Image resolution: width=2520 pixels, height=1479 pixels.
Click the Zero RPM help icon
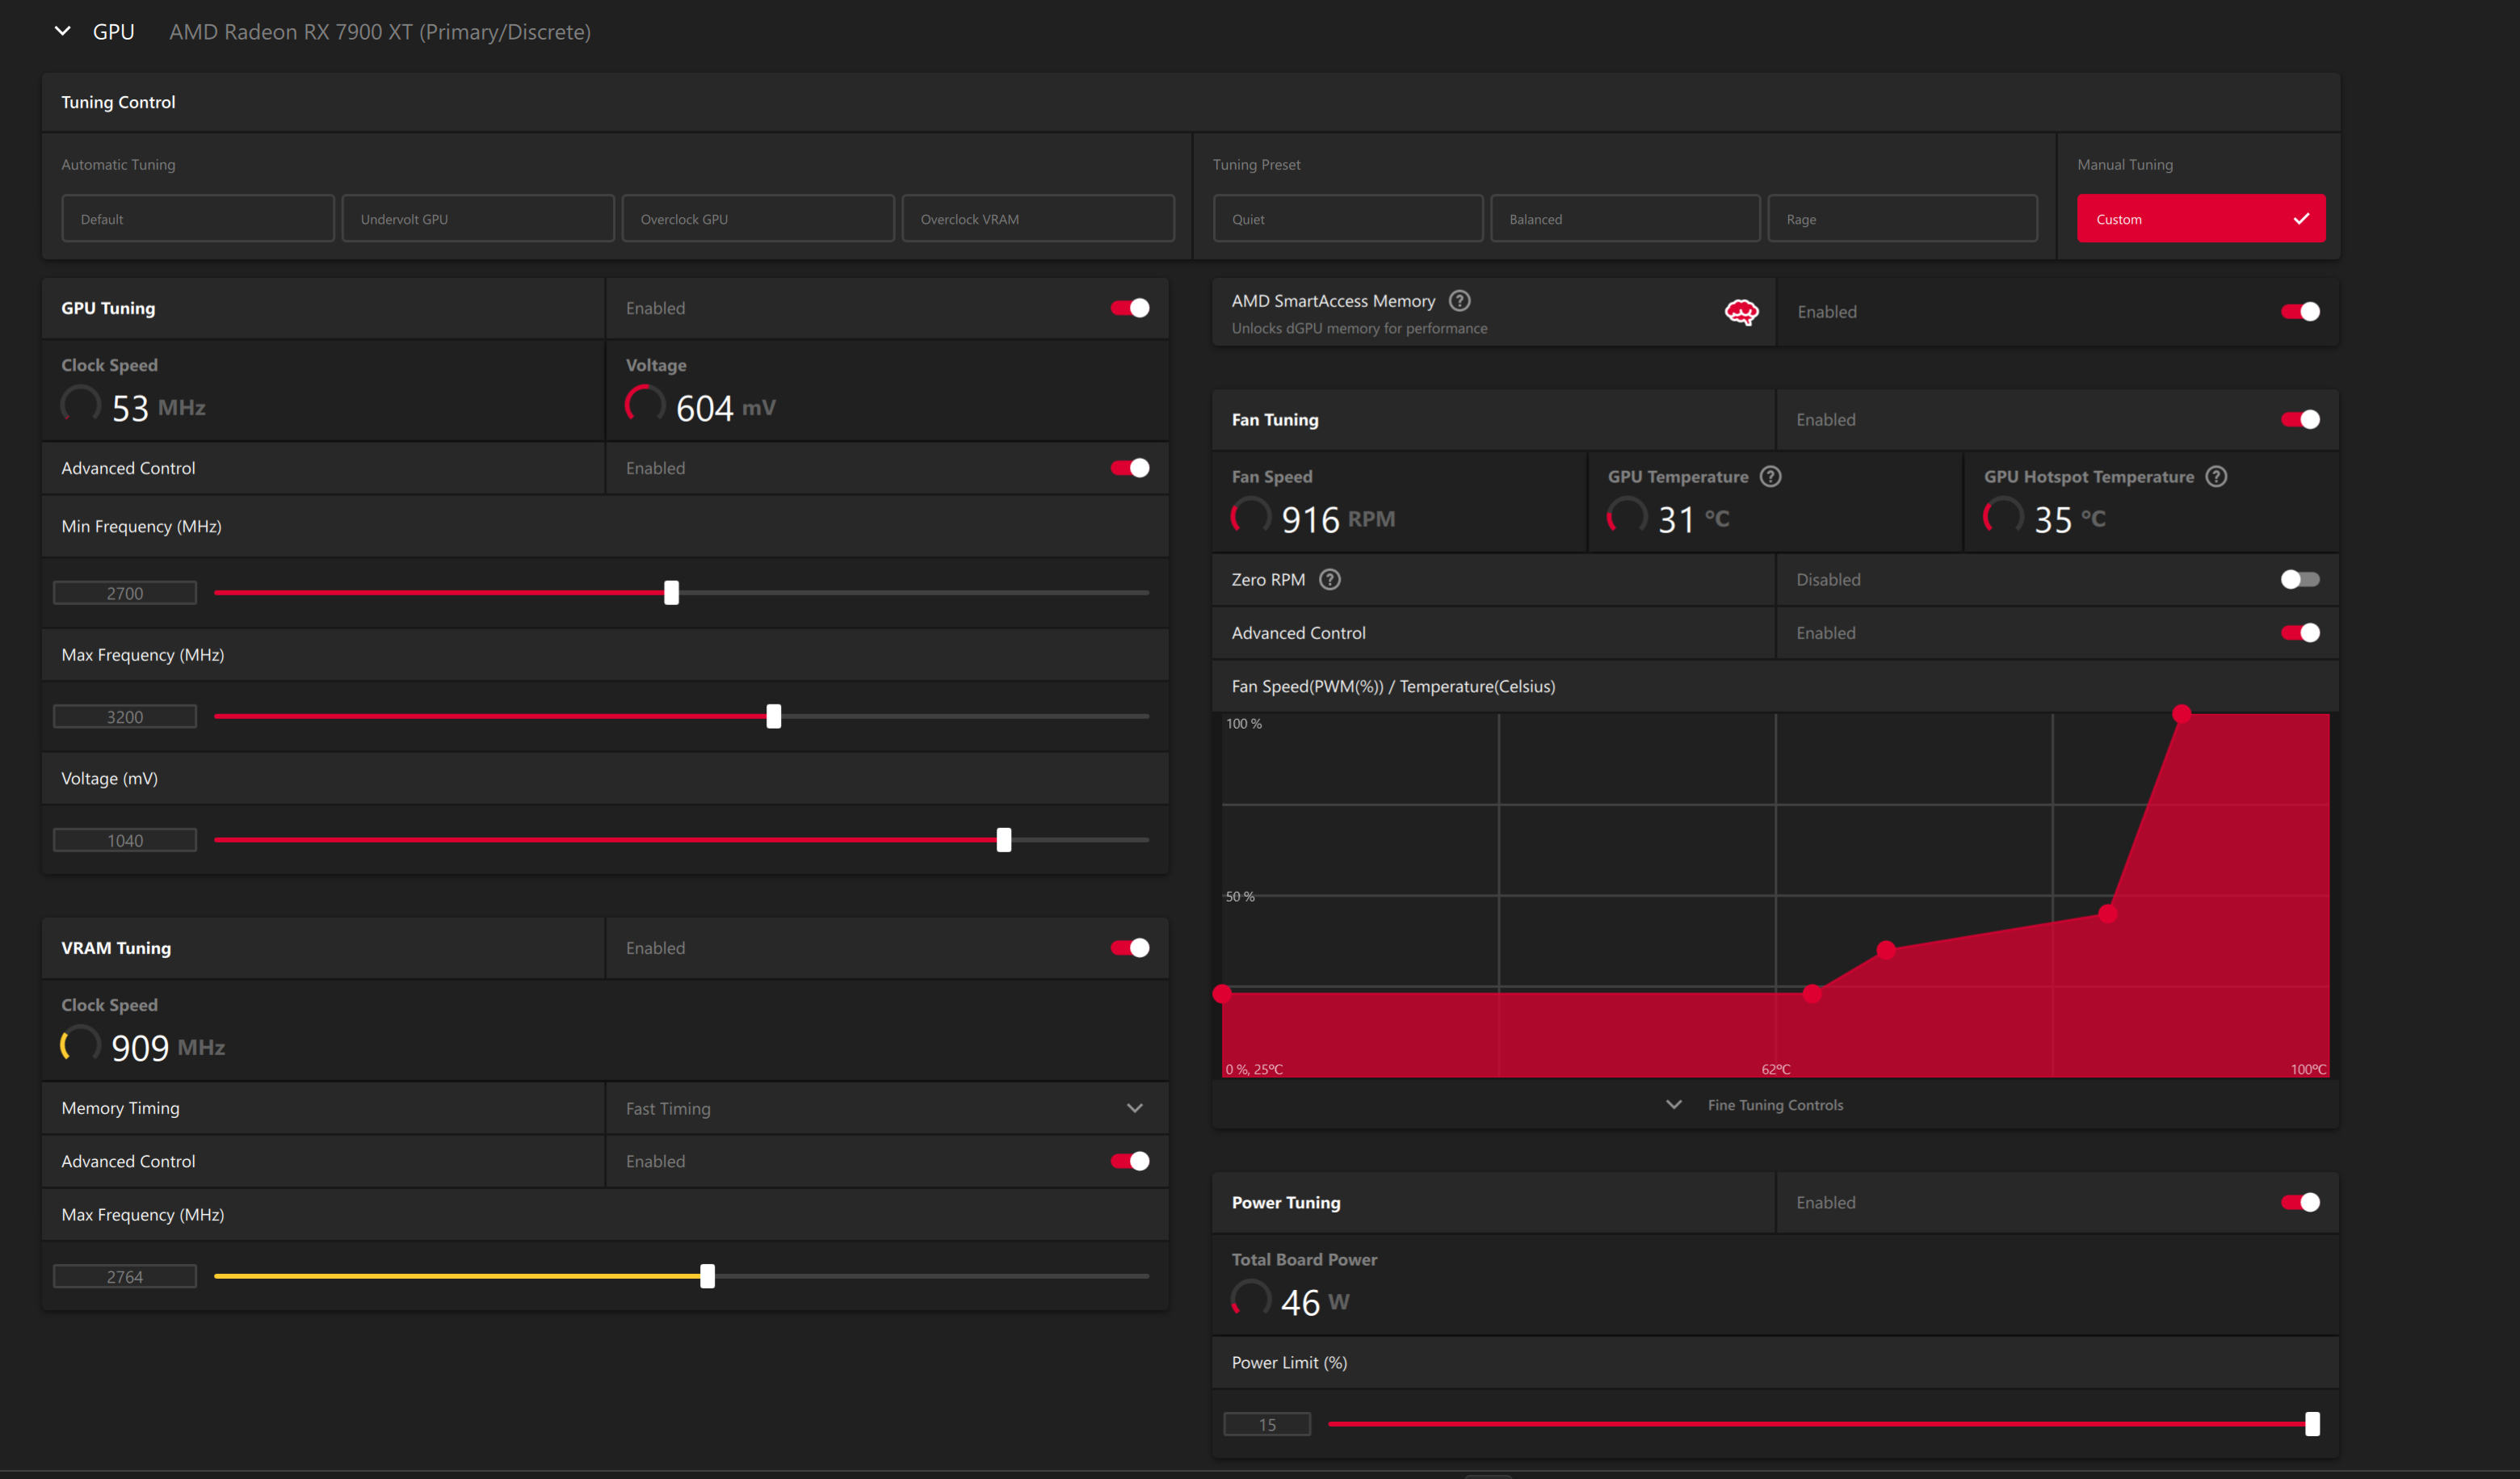pos(1329,580)
